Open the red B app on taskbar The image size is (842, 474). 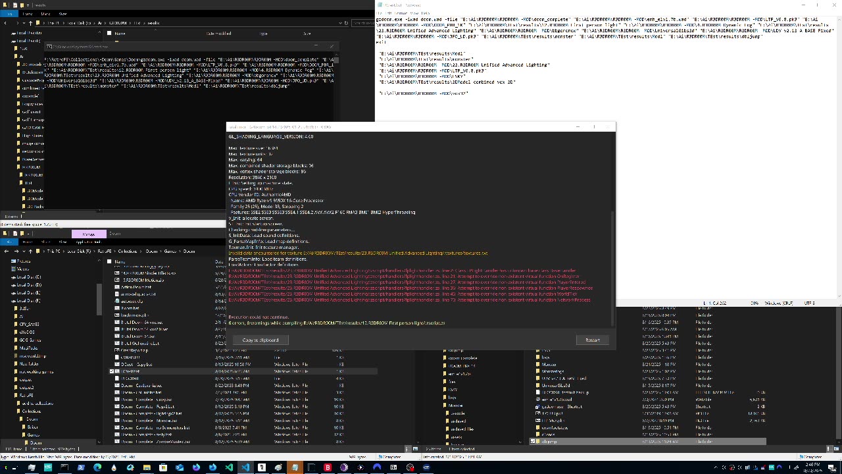(x=327, y=467)
